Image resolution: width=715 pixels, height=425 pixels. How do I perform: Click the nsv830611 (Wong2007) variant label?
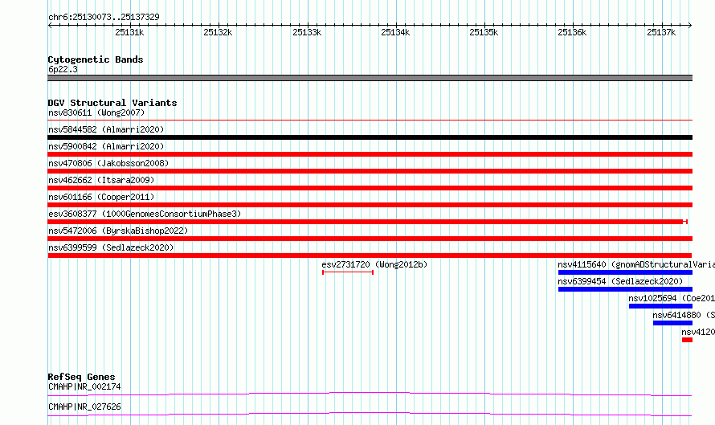coord(96,112)
